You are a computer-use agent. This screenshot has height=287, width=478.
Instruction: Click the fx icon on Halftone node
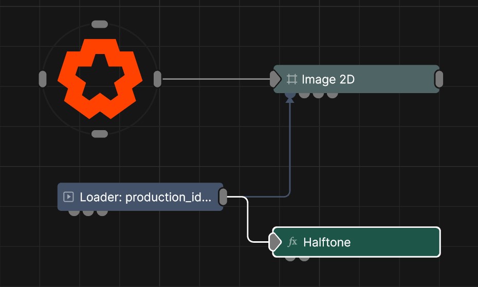click(292, 242)
